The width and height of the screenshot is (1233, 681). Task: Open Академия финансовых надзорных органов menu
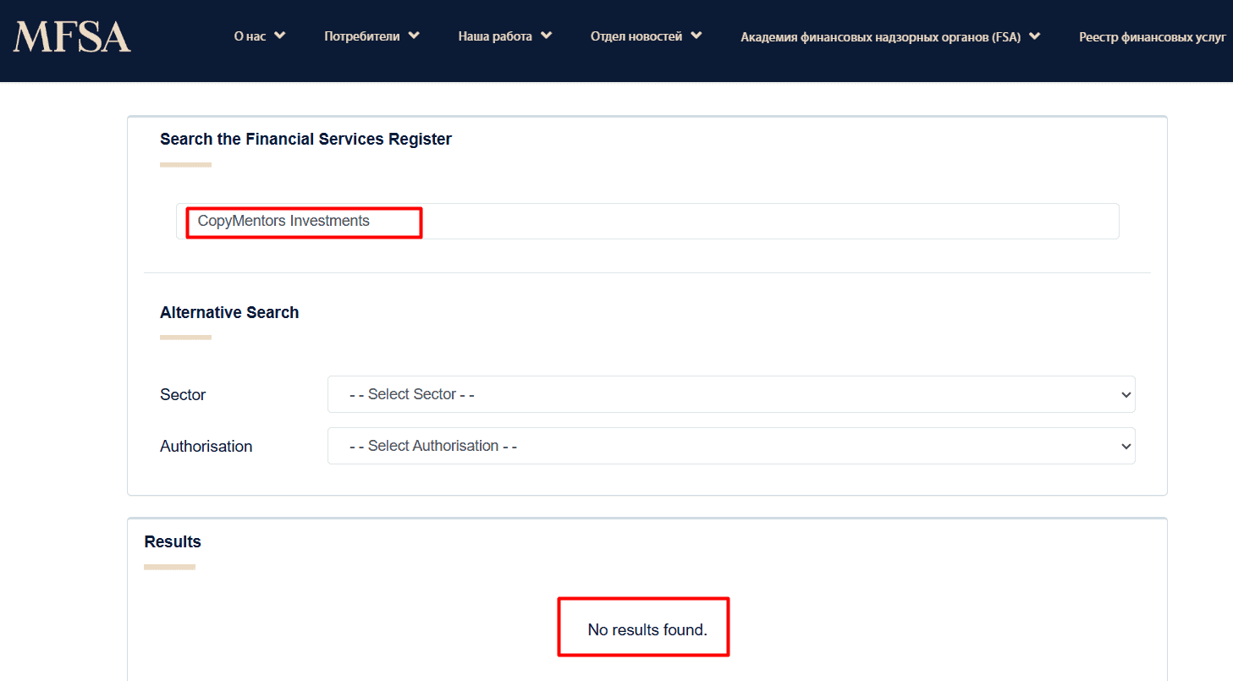(x=880, y=37)
